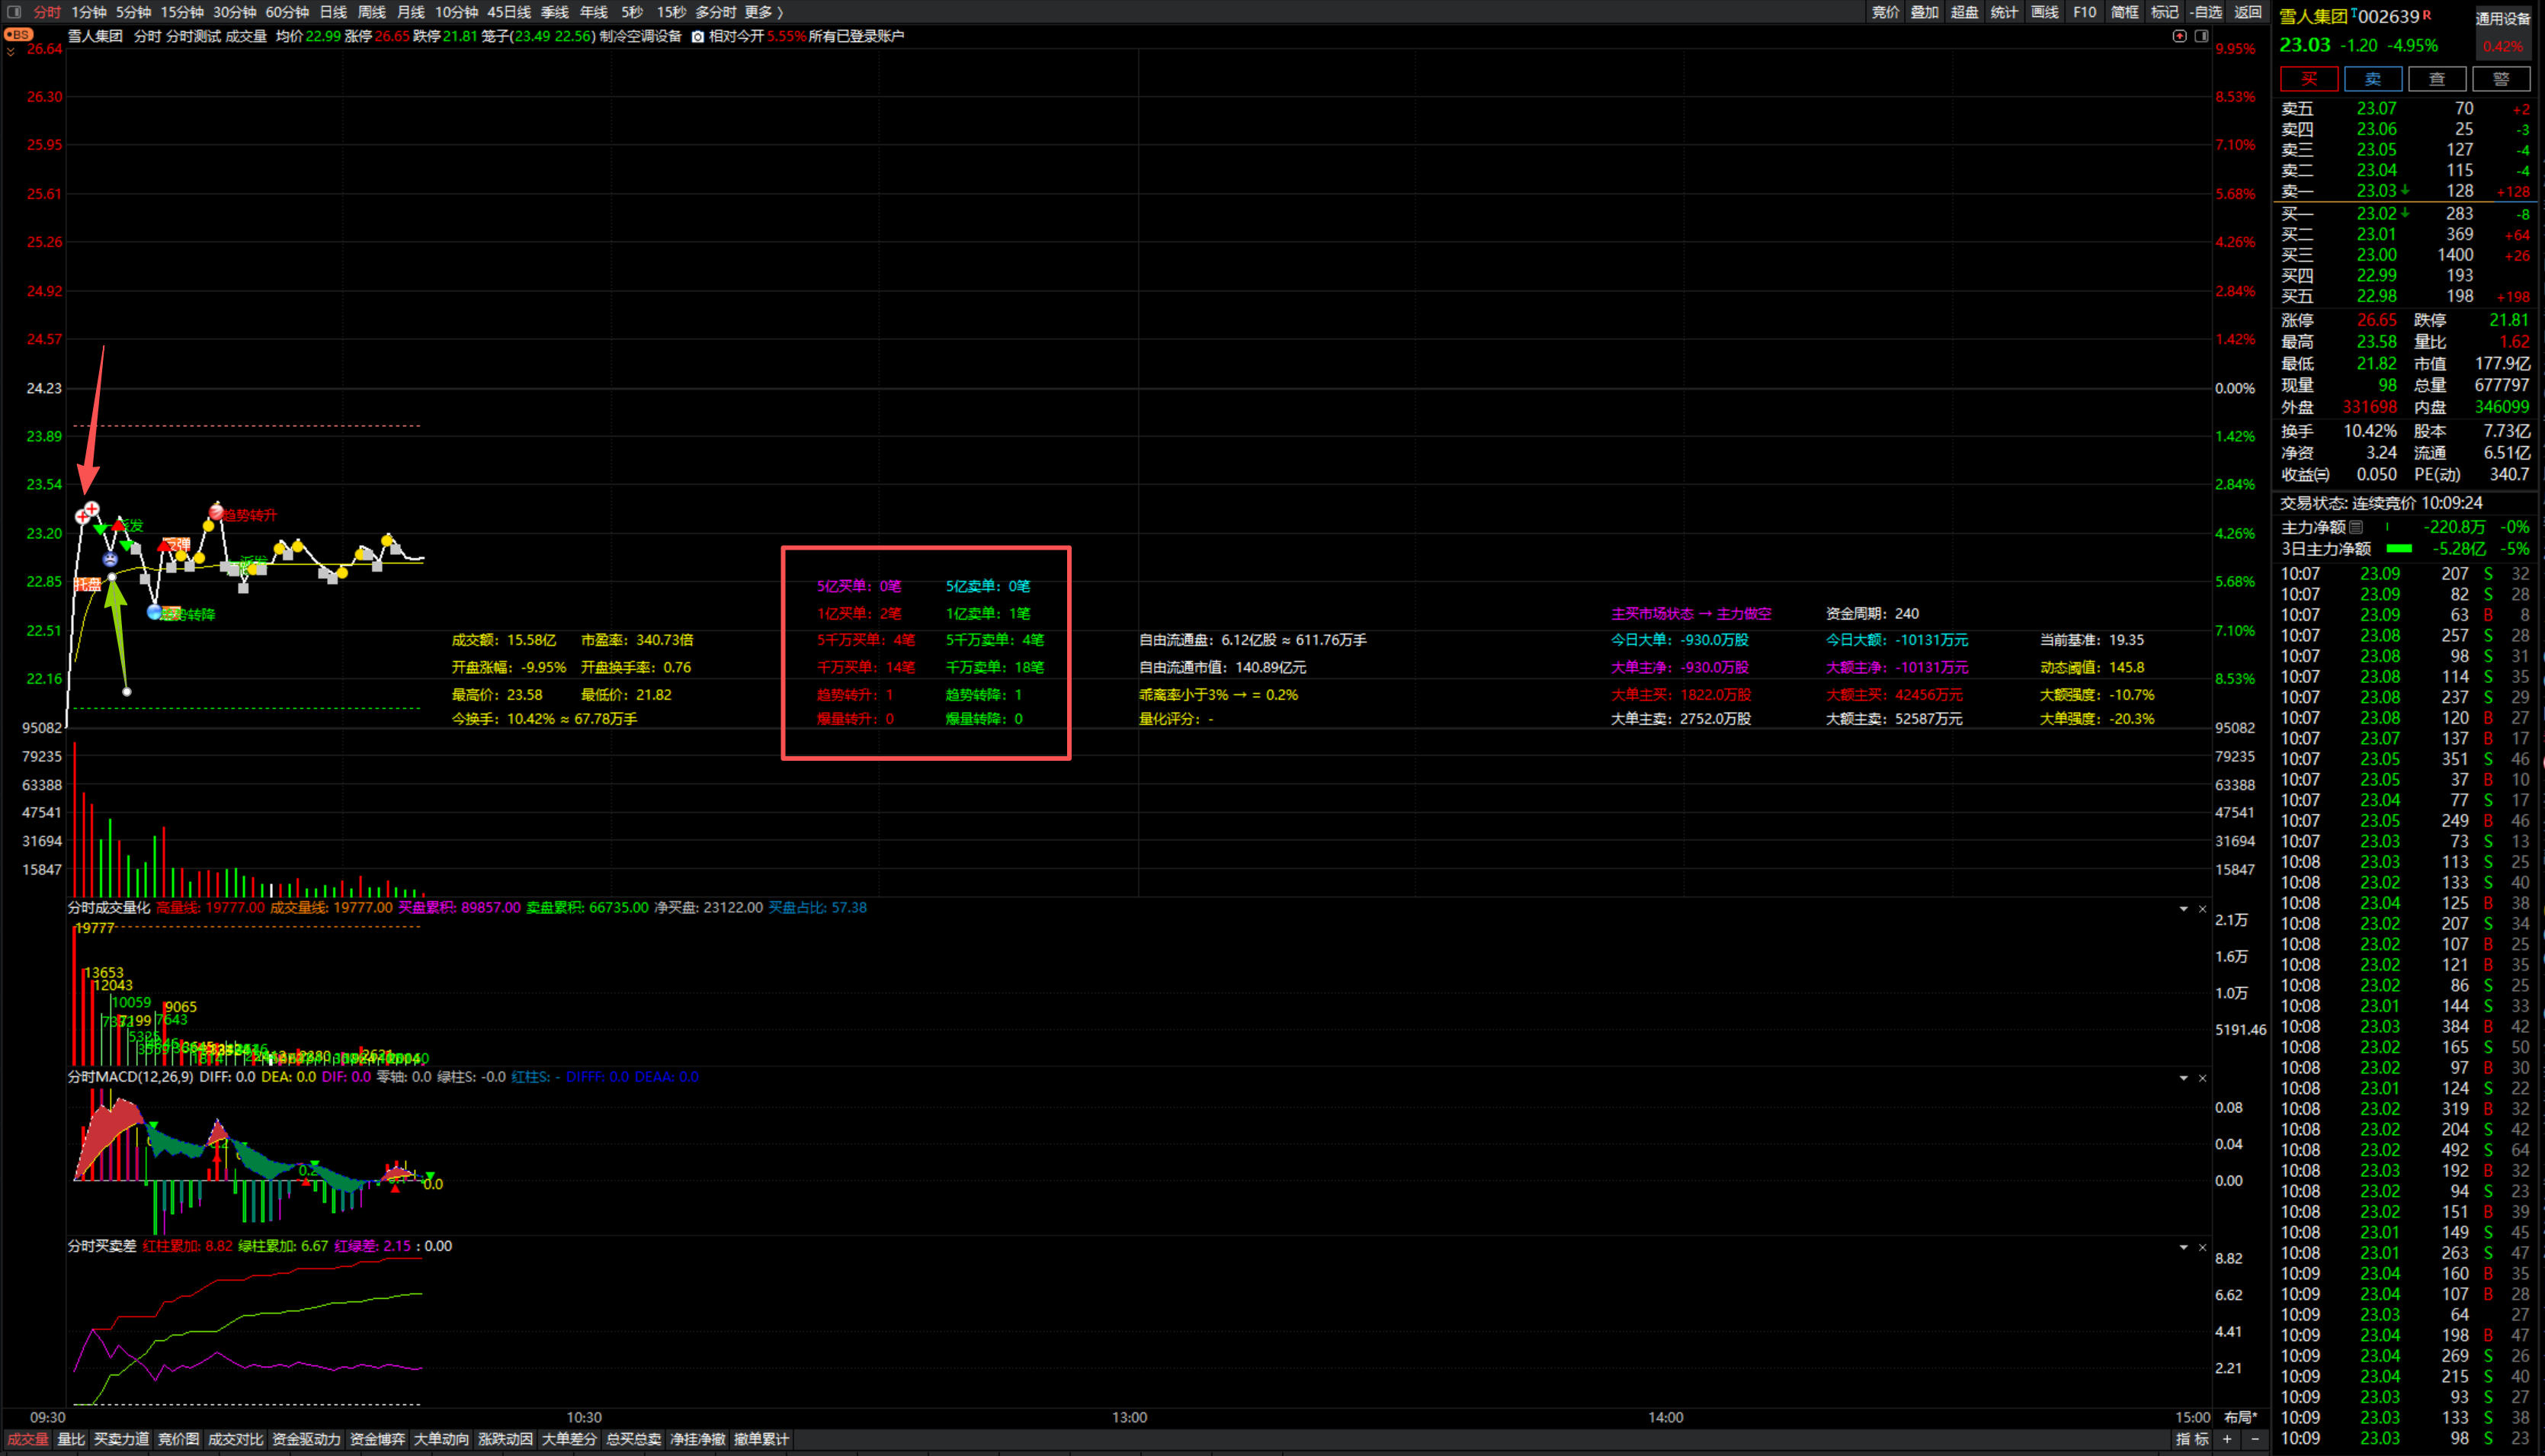2545x1456 pixels.
Task: Click the top-left window panel icon
Action: pyautogui.click(x=14, y=12)
